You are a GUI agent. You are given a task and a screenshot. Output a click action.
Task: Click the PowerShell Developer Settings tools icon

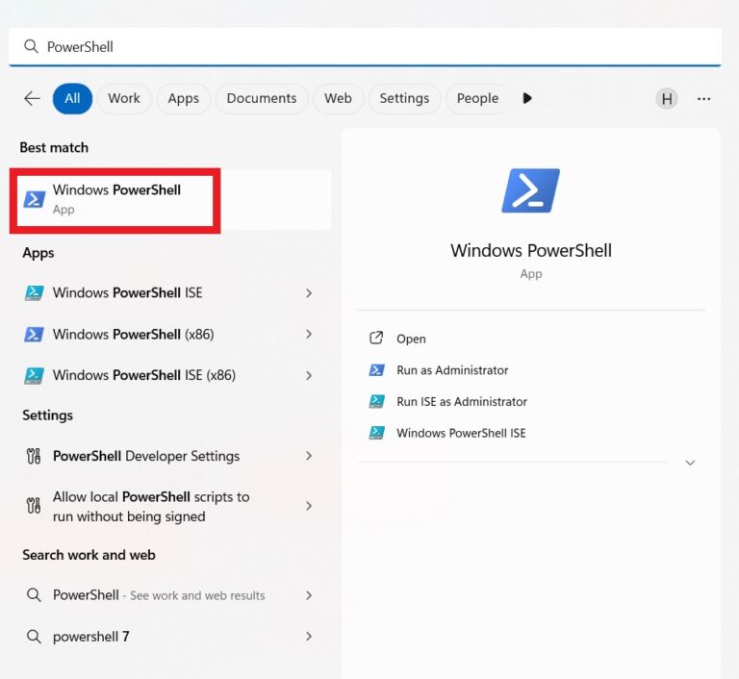(34, 456)
